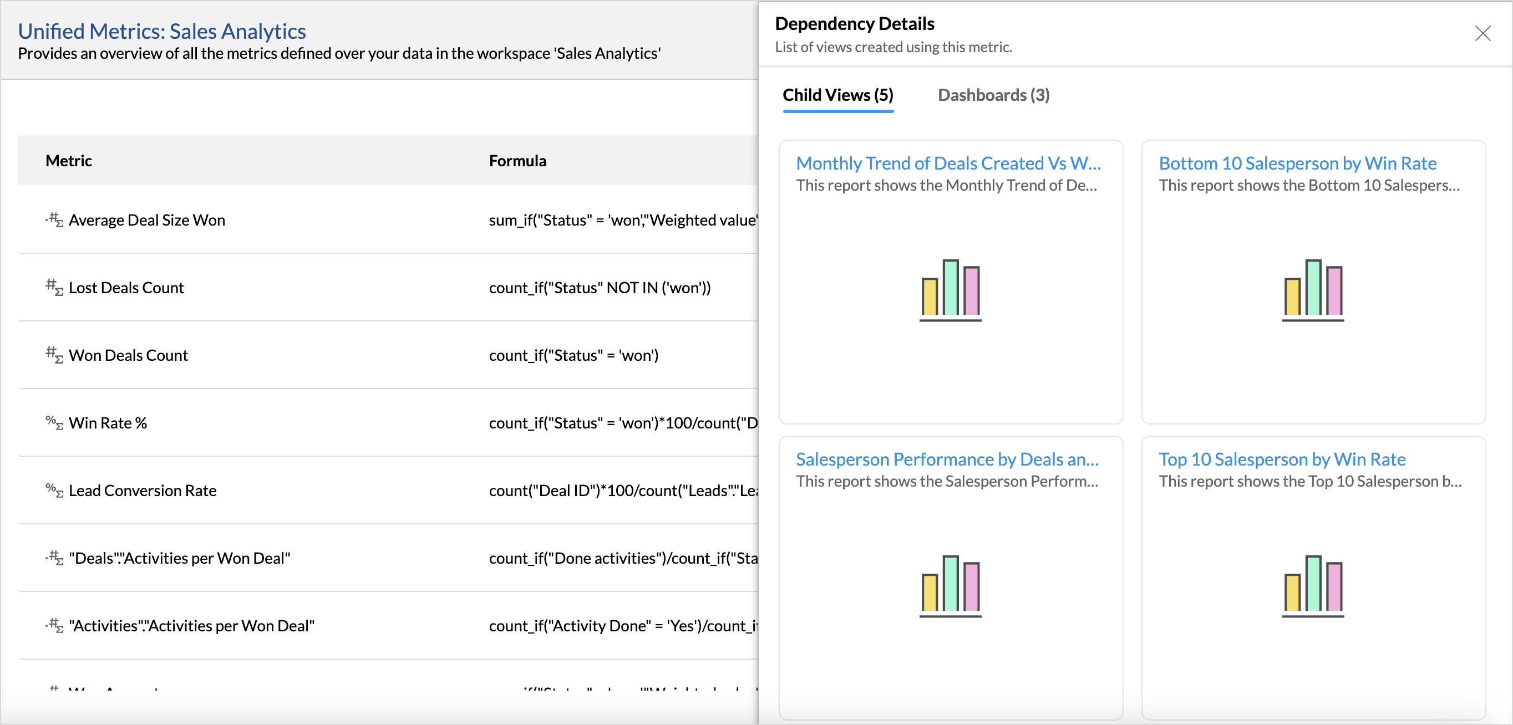Click the count metric icon beside Lost Deals Count
Screen dimensions: 1513x725
(x=54, y=287)
